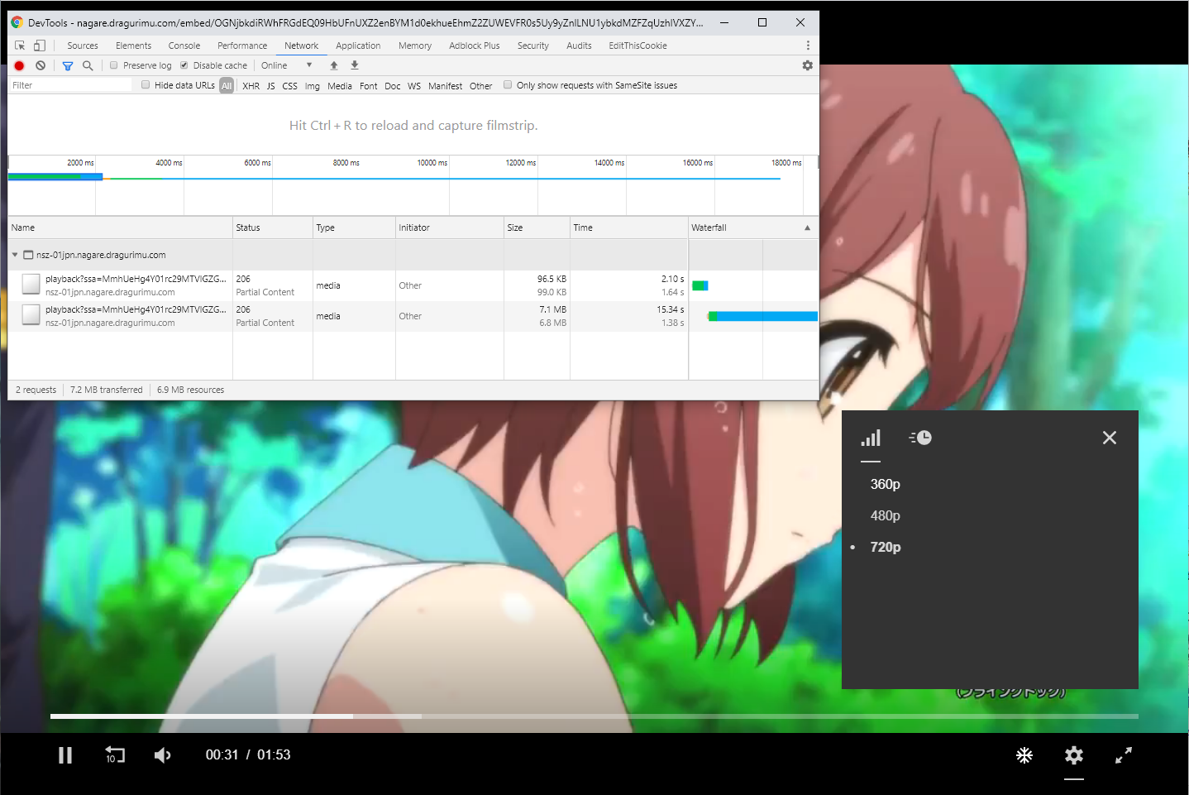The width and height of the screenshot is (1189, 795).
Task: Click the red record network log button
Action: (x=20, y=65)
